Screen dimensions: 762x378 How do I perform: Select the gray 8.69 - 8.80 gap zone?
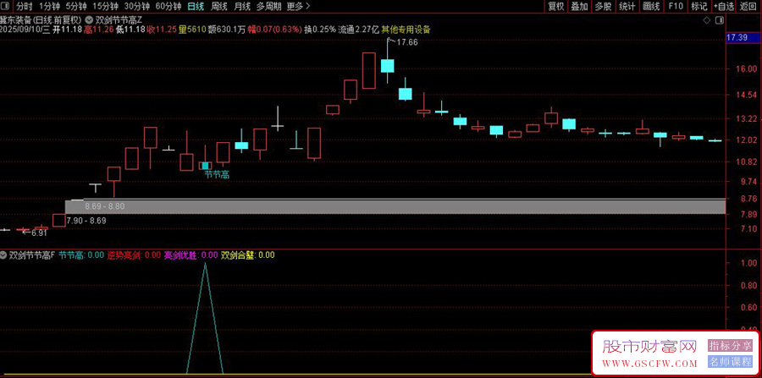click(395, 206)
